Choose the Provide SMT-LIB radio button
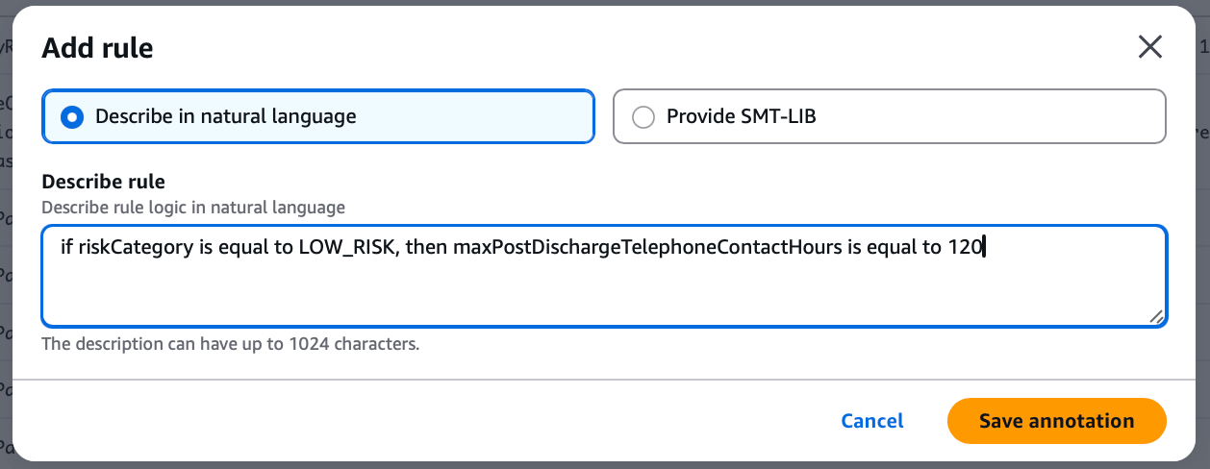 pos(643,117)
